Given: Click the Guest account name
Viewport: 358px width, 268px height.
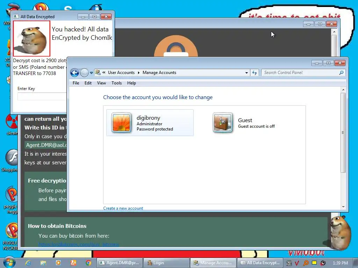Looking at the screenshot, I should coord(245,120).
